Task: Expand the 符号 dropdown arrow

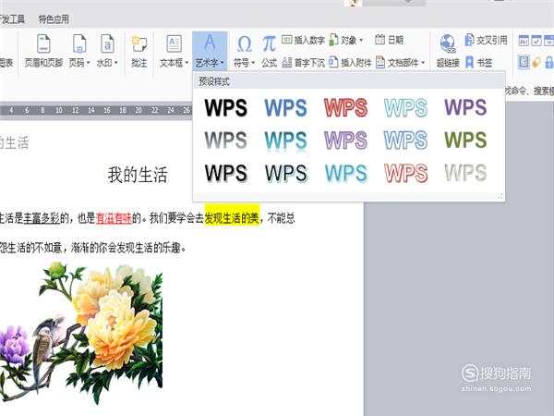Action: click(253, 63)
